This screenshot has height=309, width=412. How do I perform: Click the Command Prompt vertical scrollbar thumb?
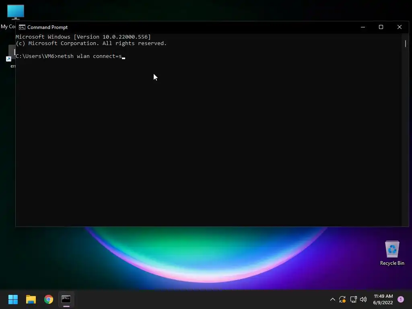406,43
